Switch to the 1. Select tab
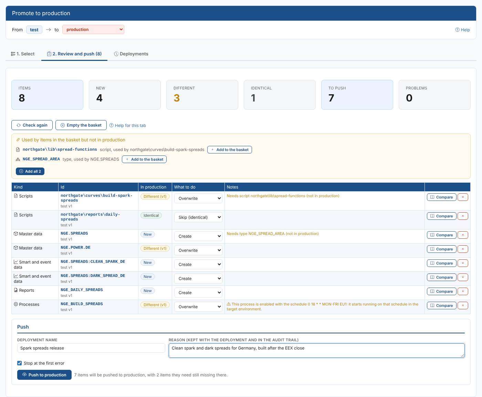 click(x=23, y=54)
